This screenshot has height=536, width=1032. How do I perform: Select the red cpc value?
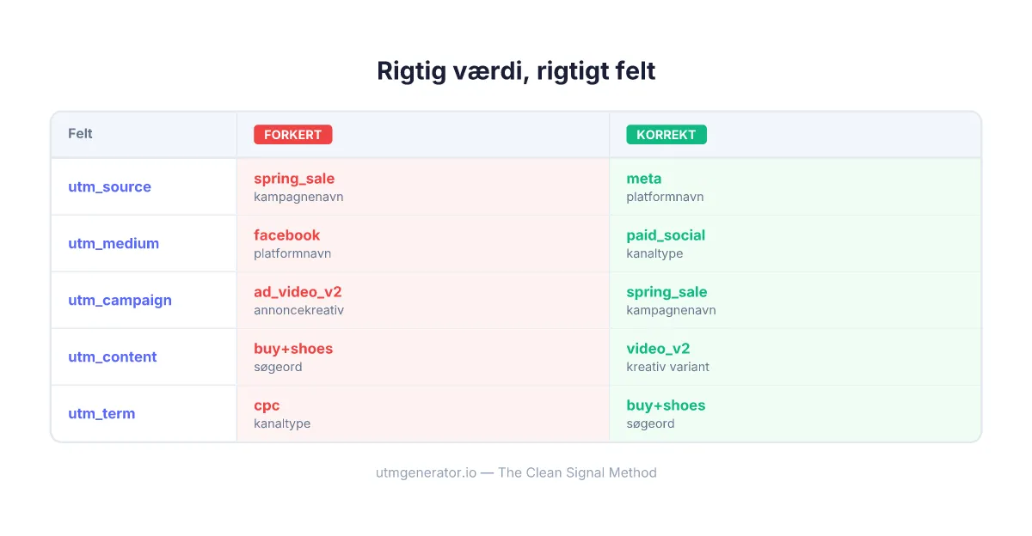click(267, 405)
